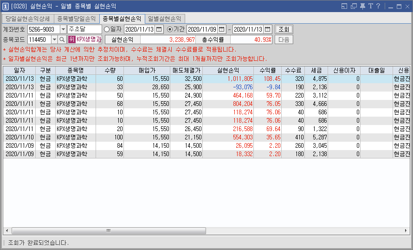Click the 위 badge icon before KPX생명과
The image size is (413, 250).
pyautogui.click(x=71, y=39)
